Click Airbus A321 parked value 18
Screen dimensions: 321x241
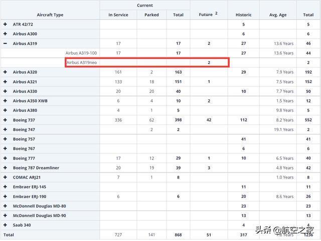151,81
